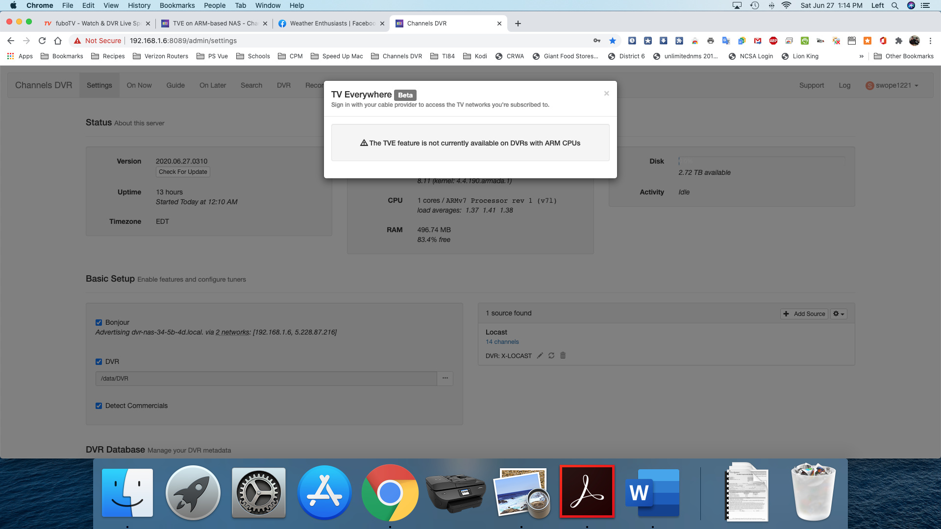Viewport: 941px width, 529px height.
Task: Open the Chrome extensions puzzle icon
Action: click(x=898, y=41)
